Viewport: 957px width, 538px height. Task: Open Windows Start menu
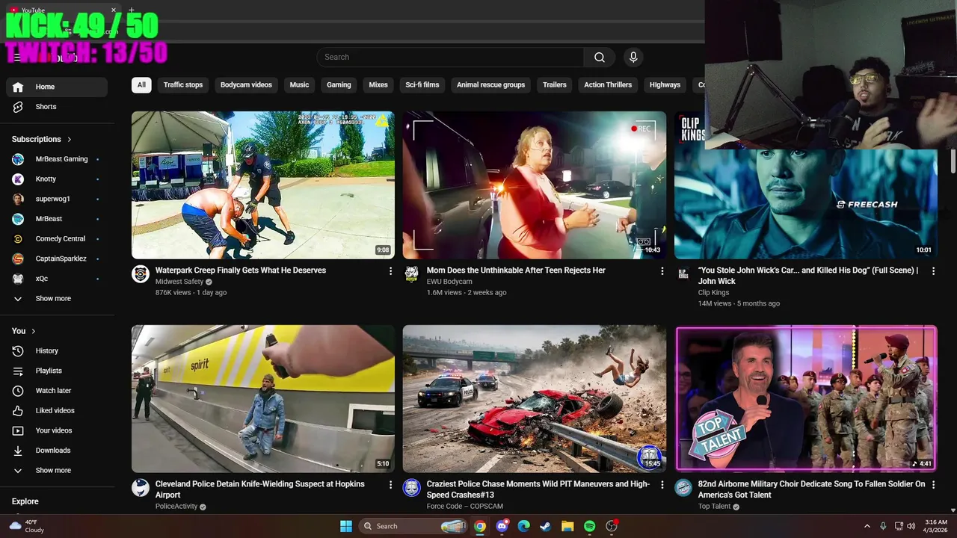coord(346,526)
